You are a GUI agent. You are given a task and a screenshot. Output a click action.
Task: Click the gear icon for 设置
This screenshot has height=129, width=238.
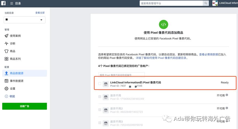tap(6, 89)
